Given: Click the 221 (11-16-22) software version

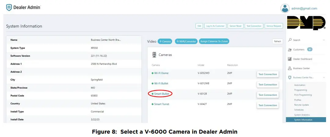Looking at the screenshot, I should tap(98, 56).
